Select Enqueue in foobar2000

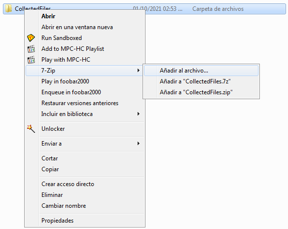(71, 92)
